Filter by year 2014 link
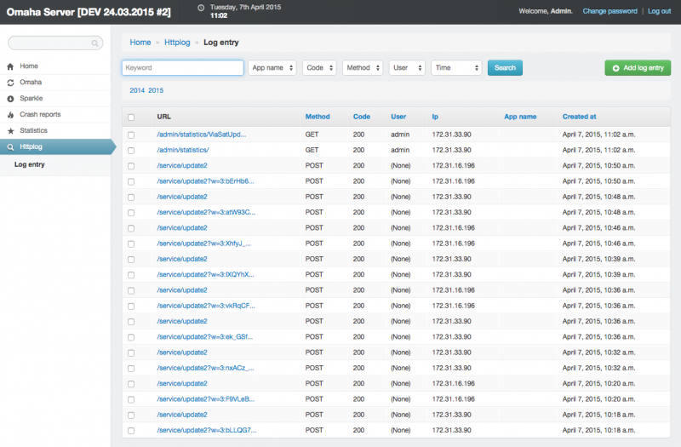Image resolution: width=681 pixels, height=447 pixels. 137,90
